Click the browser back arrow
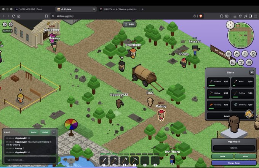The width and height of the screenshot is (259, 168). (3, 16)
